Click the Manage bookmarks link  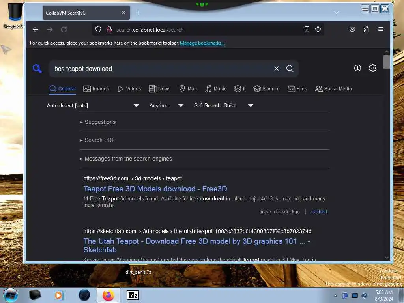coord(202,43)
